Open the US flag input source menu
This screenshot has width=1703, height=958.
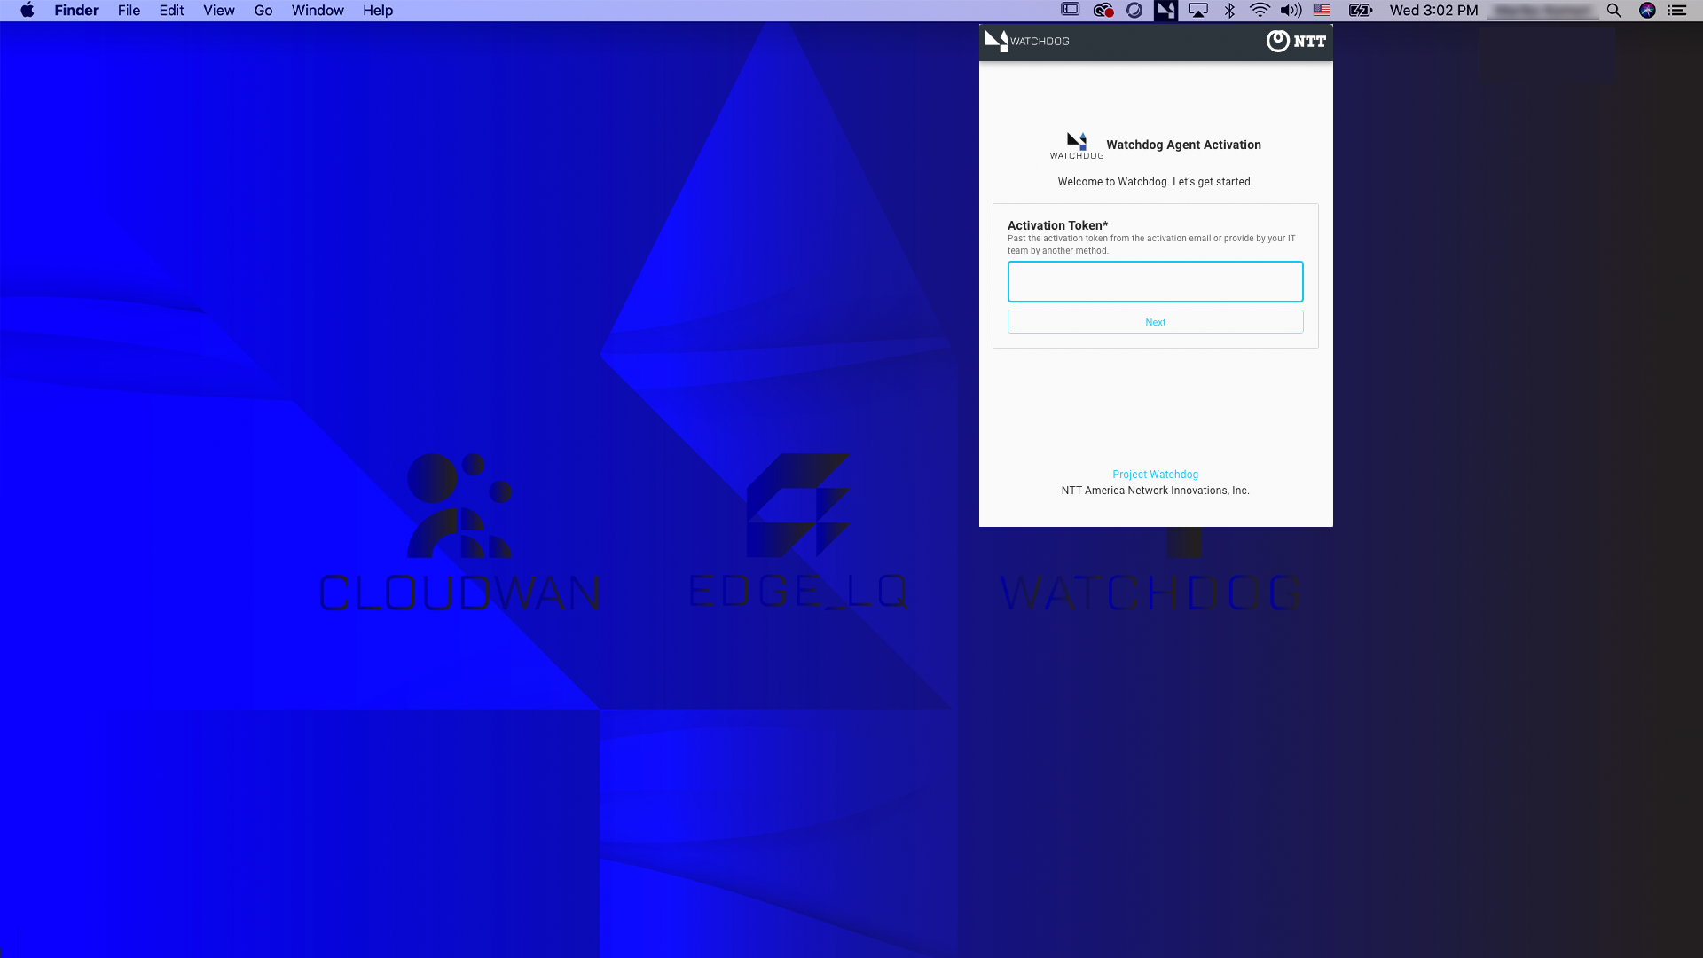pos(1322,11)
